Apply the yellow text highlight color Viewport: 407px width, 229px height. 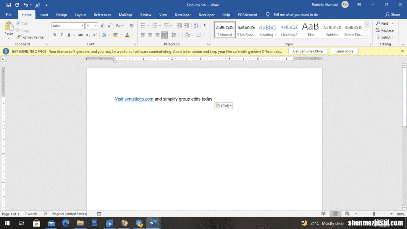click(116, 35)
